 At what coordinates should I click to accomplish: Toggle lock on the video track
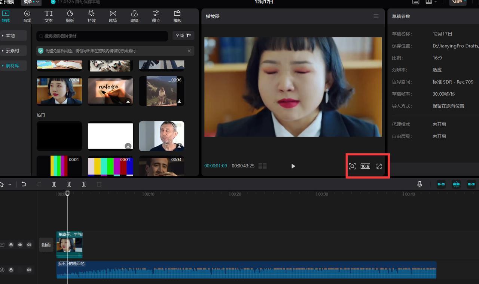click(11, 245)
